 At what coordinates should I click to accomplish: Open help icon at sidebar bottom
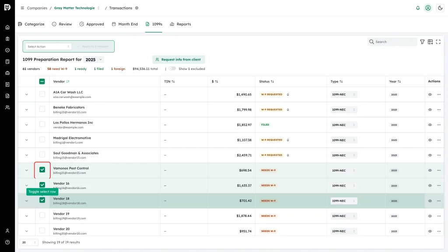pos(7,242)
